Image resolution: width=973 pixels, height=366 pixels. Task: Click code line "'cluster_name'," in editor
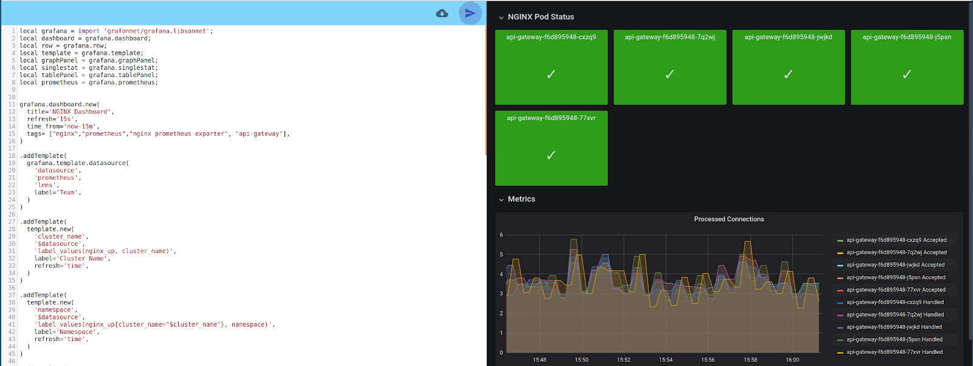[x=61, y=237]
